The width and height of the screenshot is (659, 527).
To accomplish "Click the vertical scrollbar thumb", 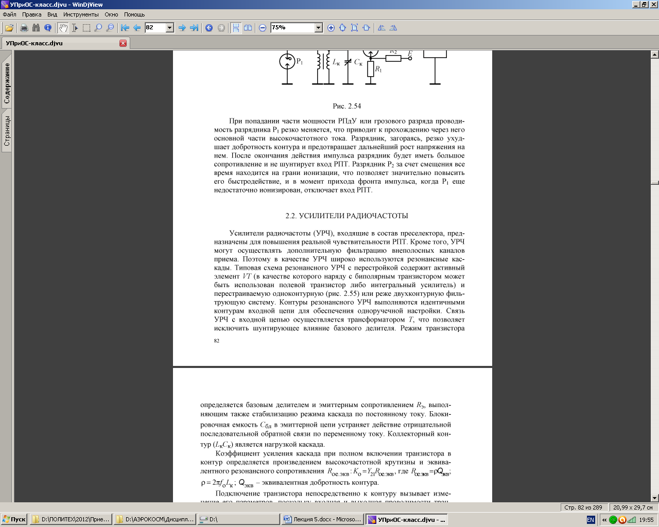I will pyautogui.click(x=655, y=182).
